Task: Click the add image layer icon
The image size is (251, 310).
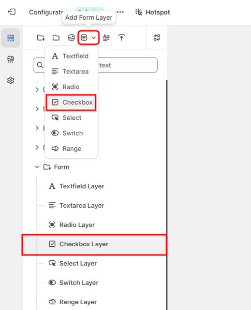Action: pyautogui.click(x=71, y=38)
